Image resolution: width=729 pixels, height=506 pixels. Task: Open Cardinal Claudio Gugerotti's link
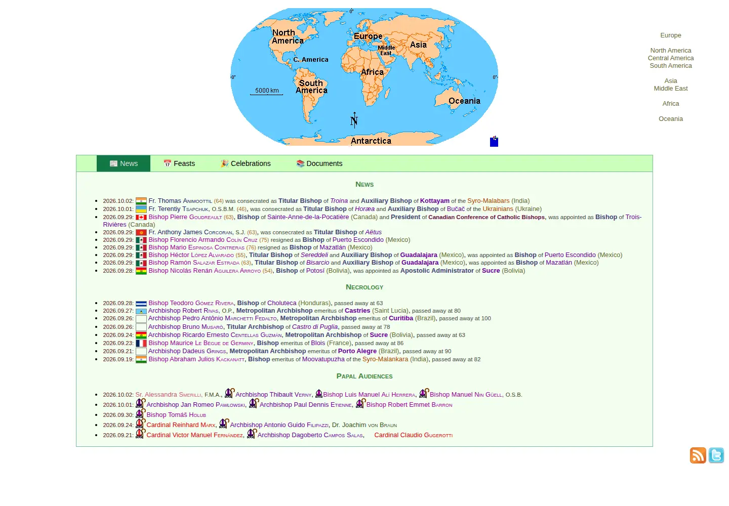(x=413, y=435)
